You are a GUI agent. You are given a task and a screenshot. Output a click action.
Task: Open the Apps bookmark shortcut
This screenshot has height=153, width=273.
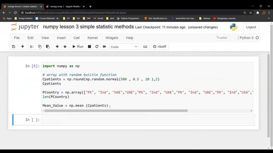(7, 18)
